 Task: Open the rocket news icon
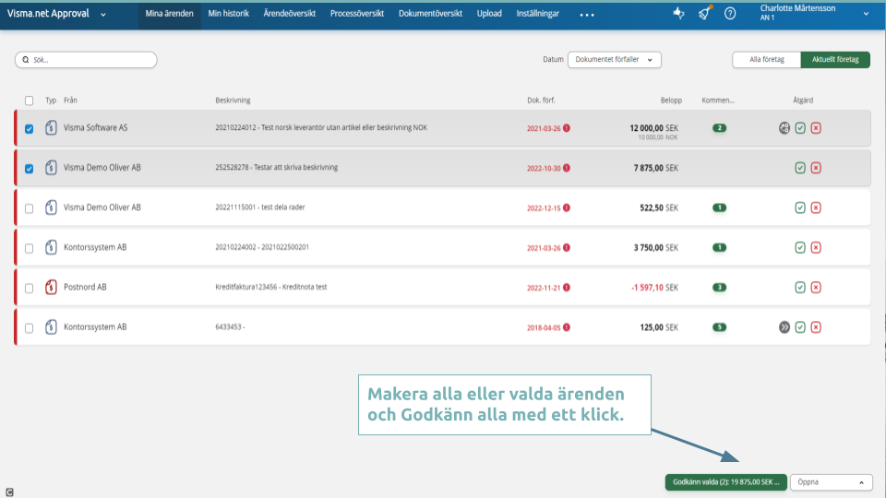[704, 13]
